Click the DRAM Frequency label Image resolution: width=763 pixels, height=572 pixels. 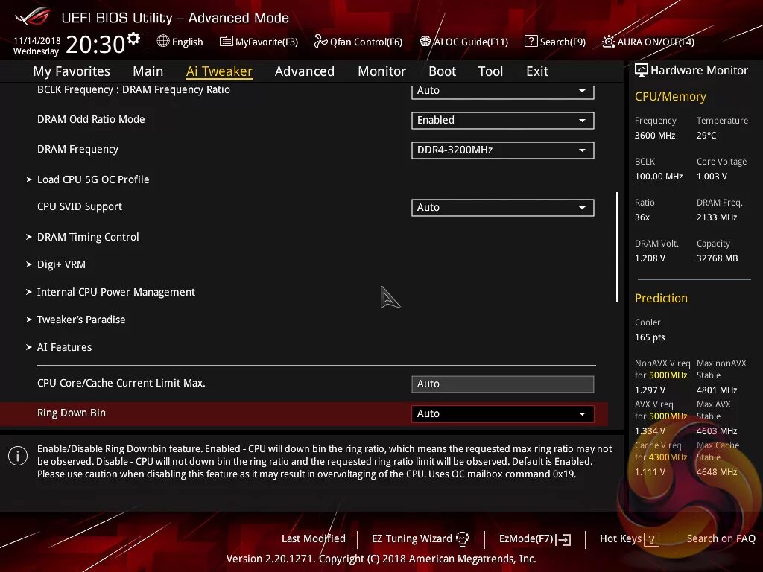(x=77, y=149)
